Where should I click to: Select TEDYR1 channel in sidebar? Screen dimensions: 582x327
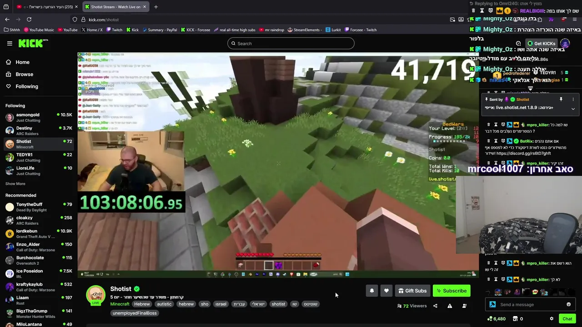point(39,157)
